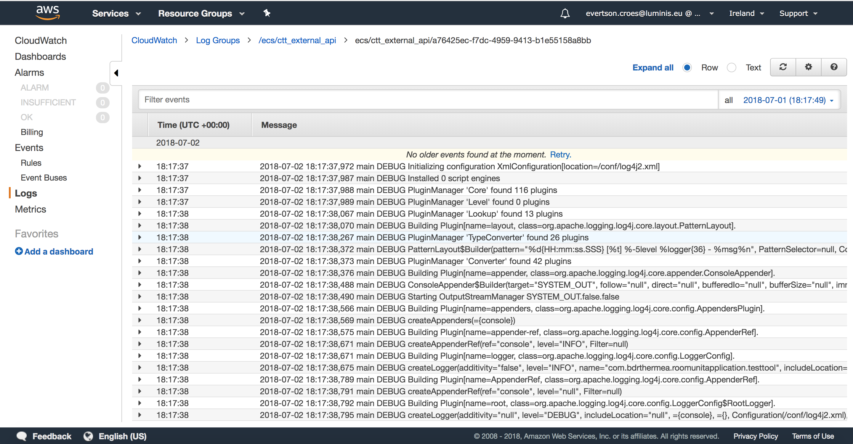The image size is (853, 444).
Task: Click the Add a dashboard plus icon
Action: (19, 251)
